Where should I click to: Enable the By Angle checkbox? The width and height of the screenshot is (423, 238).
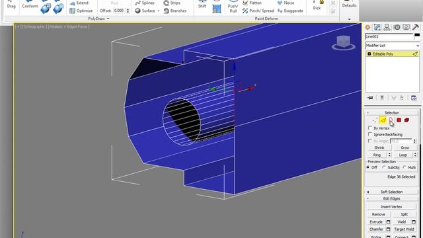coord(370,141)
